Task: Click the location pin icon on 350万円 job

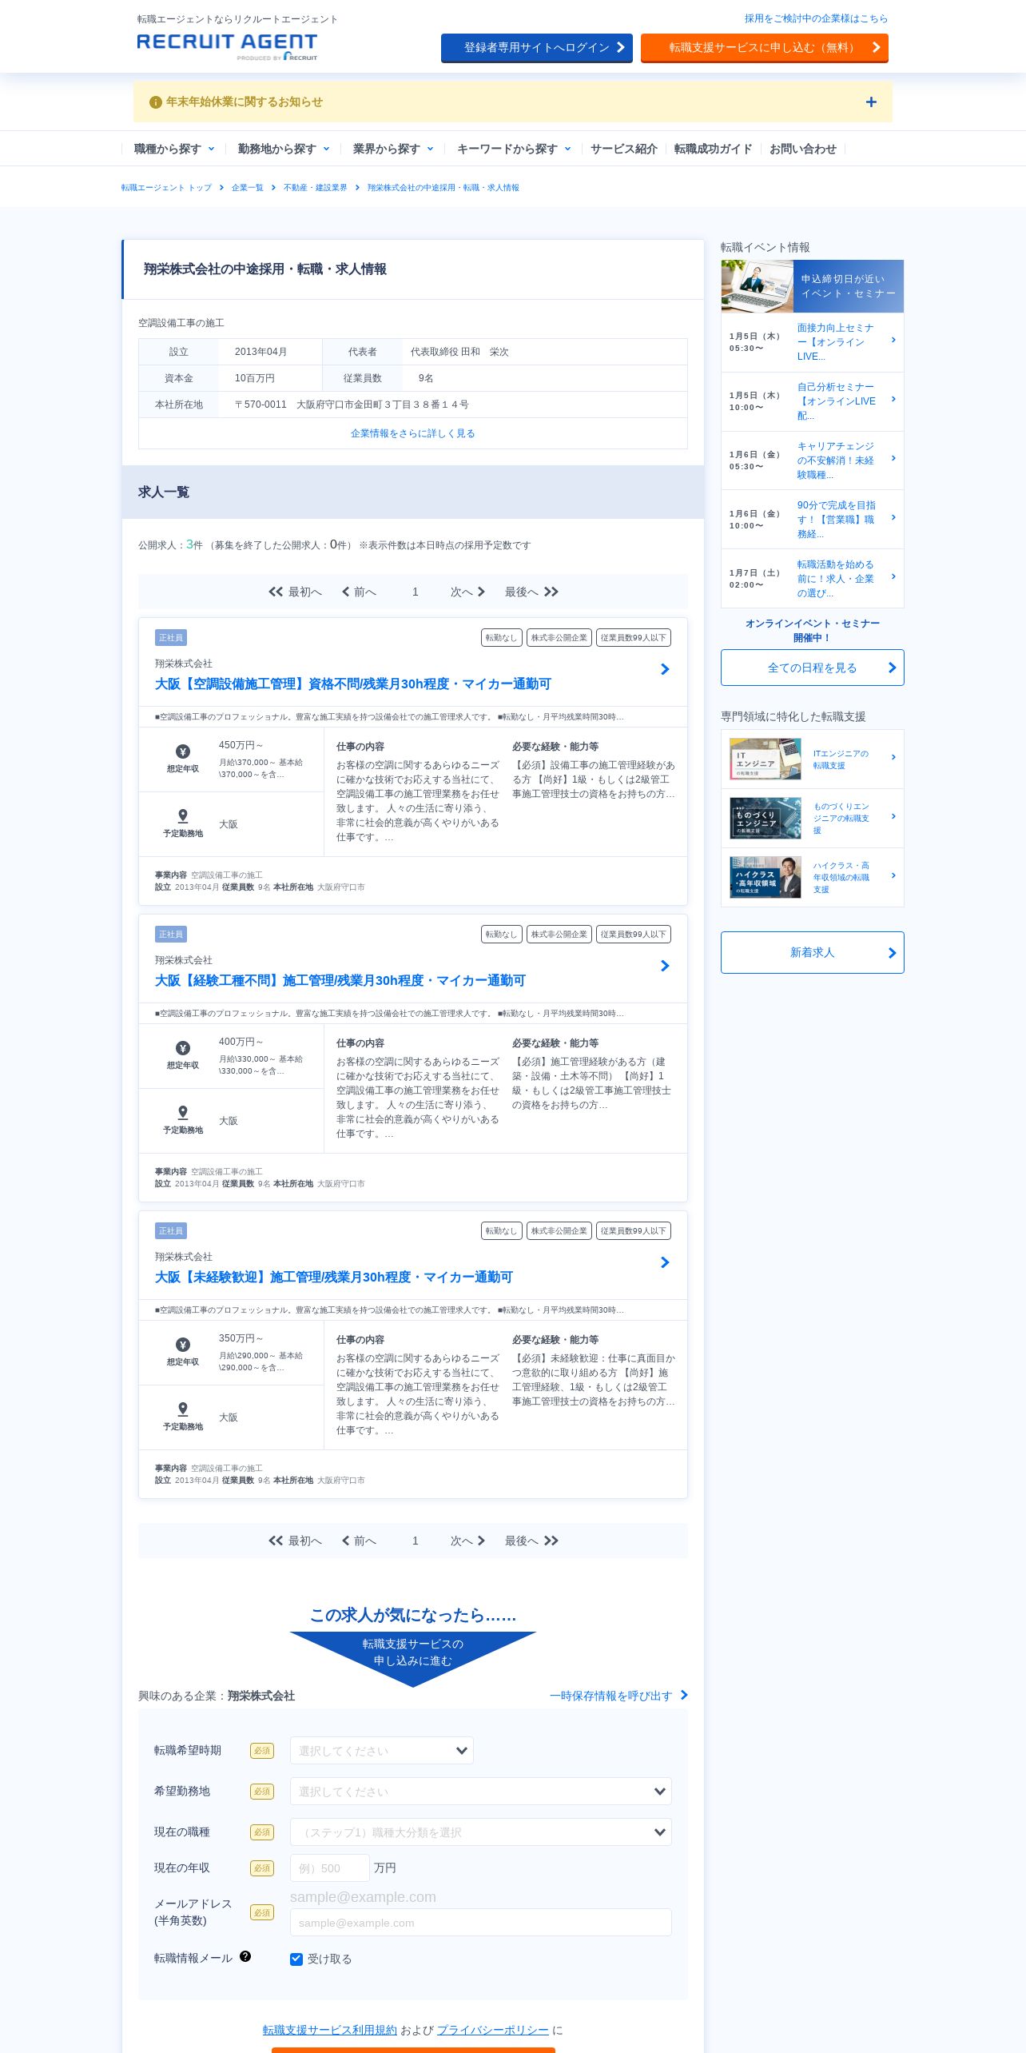Action: (x=183, y=1409)
